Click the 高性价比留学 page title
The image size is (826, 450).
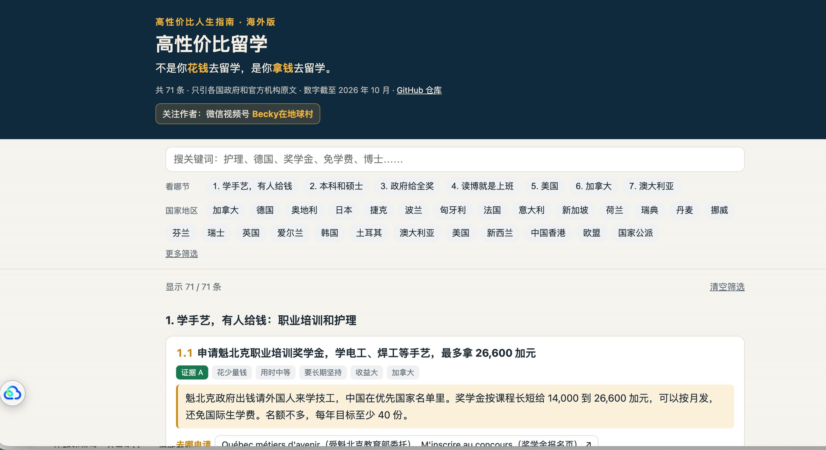(x=212, y=44)
